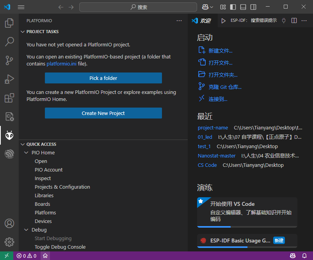The image size is (313, 260).
Task: Open the hamburger application menu
Action: click(x=21, y=7)
